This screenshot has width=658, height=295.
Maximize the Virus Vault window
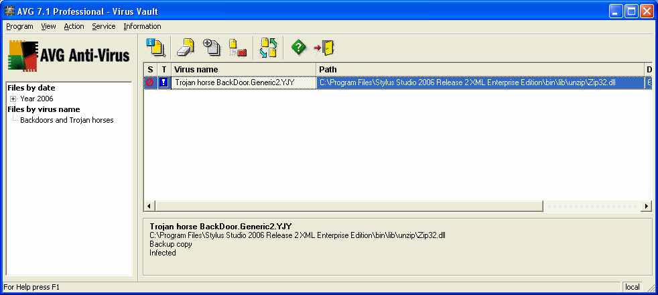pos(631,11)
